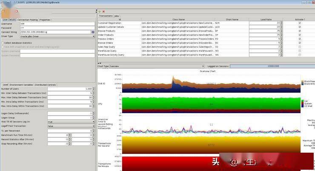Screen dimensions: 315x171
Task: Click the split-pane collapse arrows above Chart Type
Action: click(x=100, y=63)
